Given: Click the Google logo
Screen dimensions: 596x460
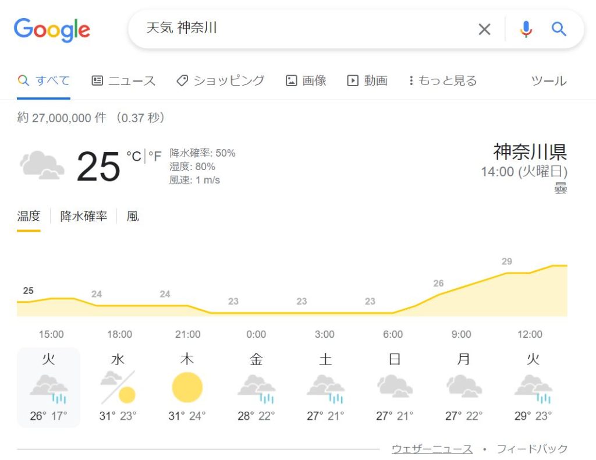Looking at the screenshot, I should [52, 30].
